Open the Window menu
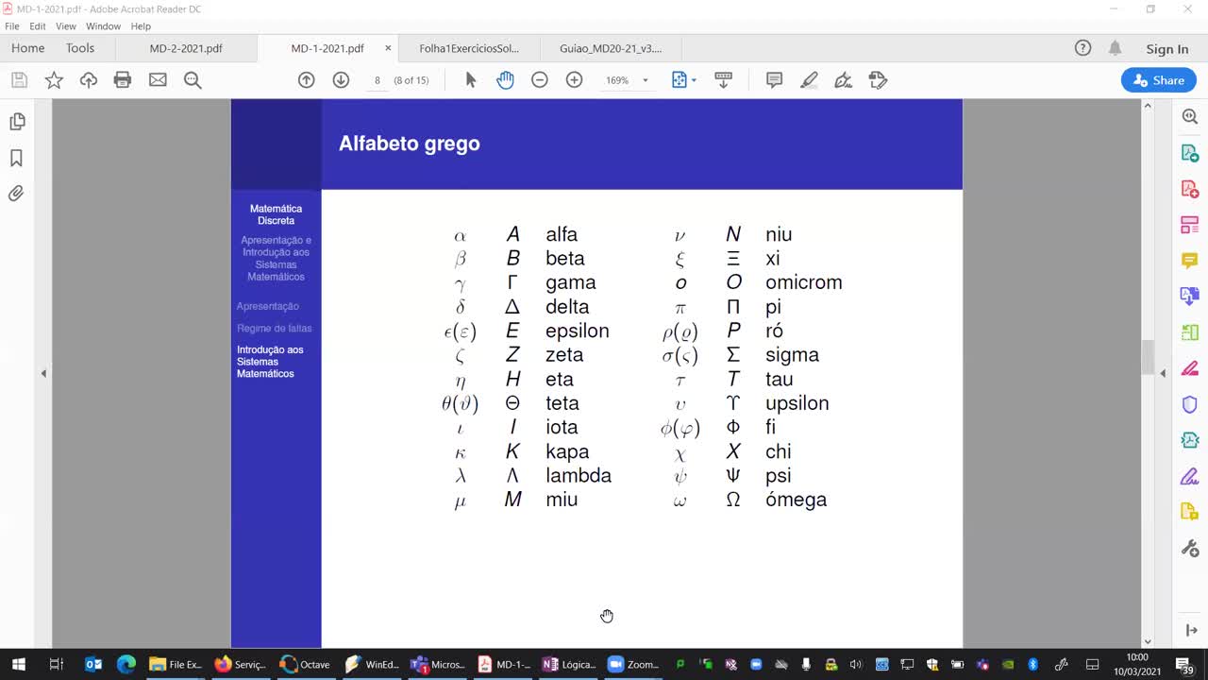 [x=103, y=26]
